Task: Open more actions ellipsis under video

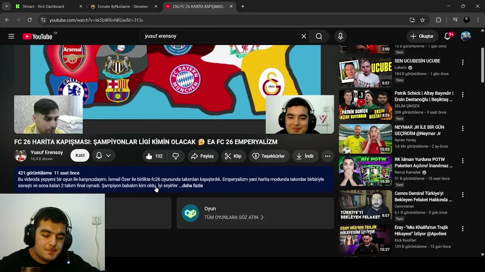Action: [327, 156]
